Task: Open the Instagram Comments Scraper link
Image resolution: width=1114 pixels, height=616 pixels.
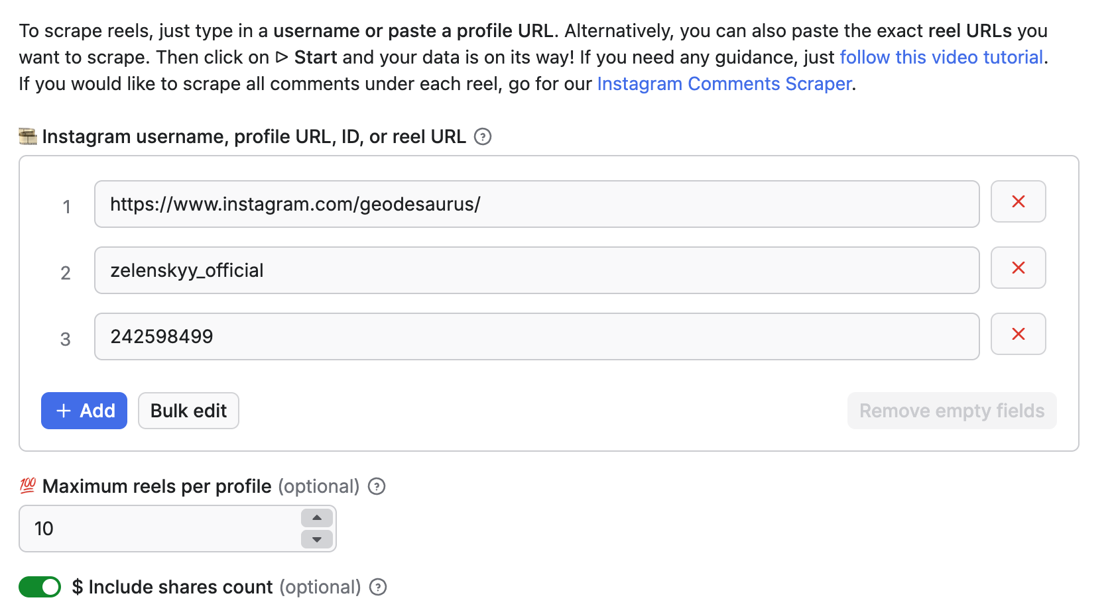Action: 724,83
